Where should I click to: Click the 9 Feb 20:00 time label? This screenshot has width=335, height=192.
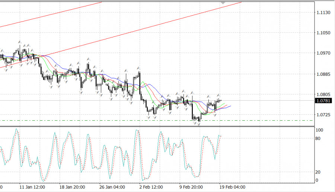pos(191,187)
